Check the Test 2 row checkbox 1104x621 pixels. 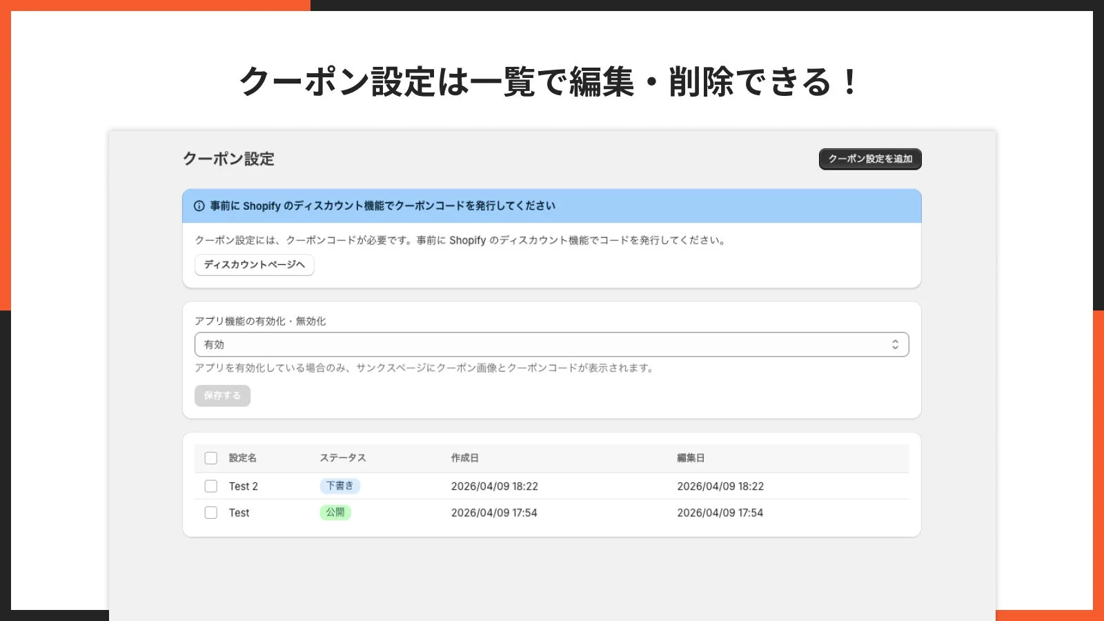click(211, 486)
